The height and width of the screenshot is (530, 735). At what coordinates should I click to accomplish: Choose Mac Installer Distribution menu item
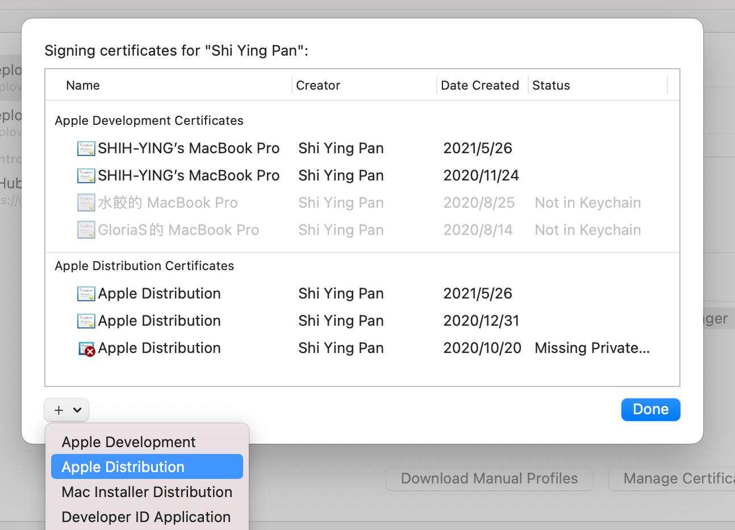(147, 492)
